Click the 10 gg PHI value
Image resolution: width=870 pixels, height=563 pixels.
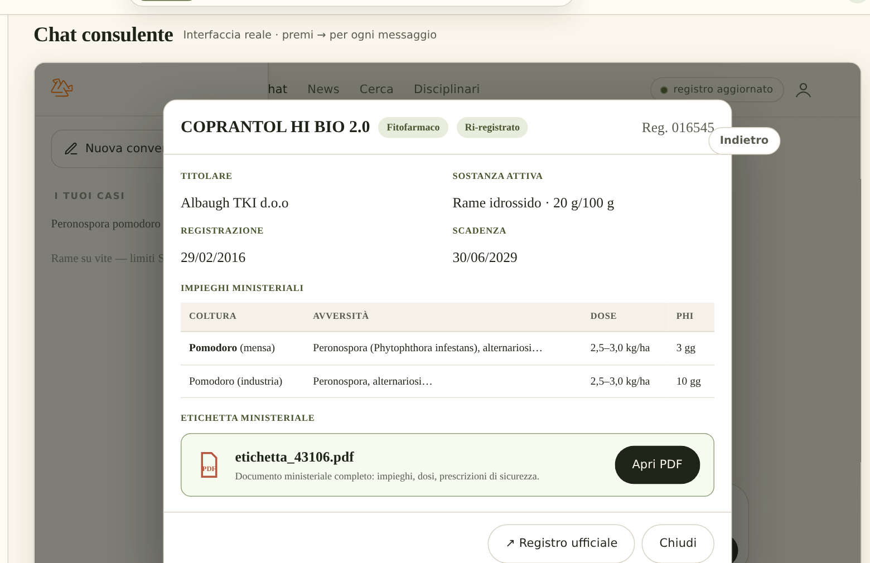click(688, 381)
